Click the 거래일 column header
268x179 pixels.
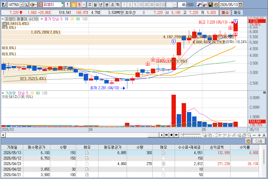[x=12, y=147]
